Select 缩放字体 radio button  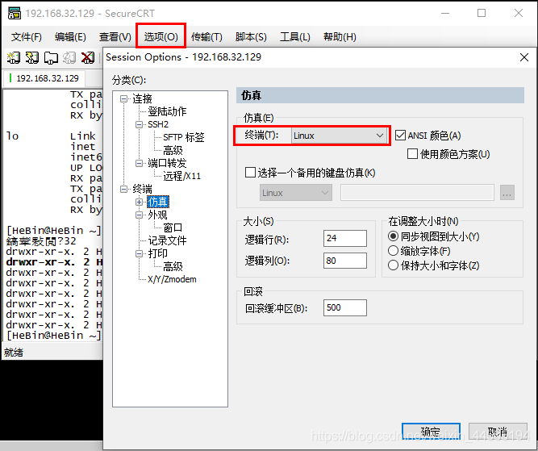pos(393,251)
